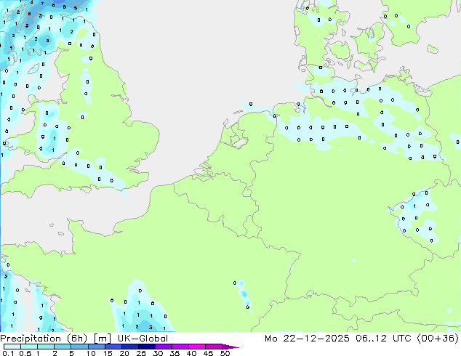Click the '45' legend scale label
This screenshot has height=356, width=461.
(x=208, y=353)
